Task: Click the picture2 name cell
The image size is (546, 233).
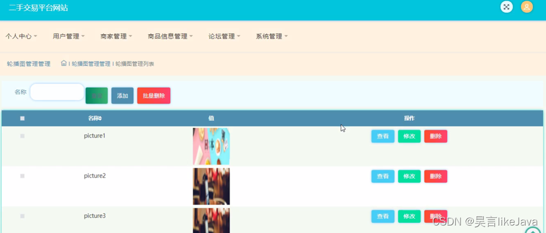Action: click(x=95, y=176)
